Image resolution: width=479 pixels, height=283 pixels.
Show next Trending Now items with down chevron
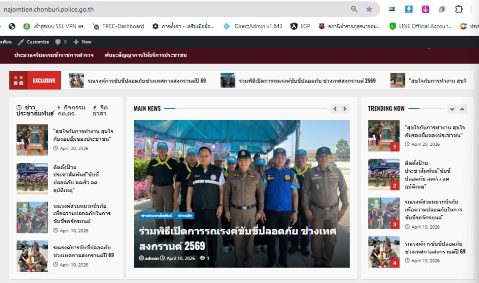452,109
